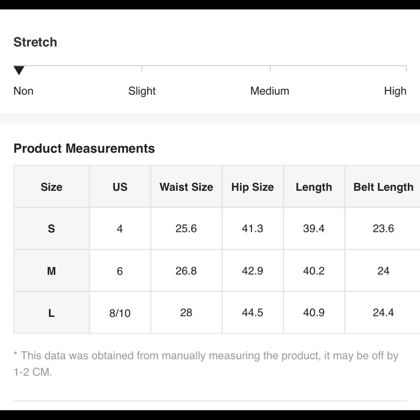Select the M size row label
Viewport: 420px width, 420px height.
point(51,271)
